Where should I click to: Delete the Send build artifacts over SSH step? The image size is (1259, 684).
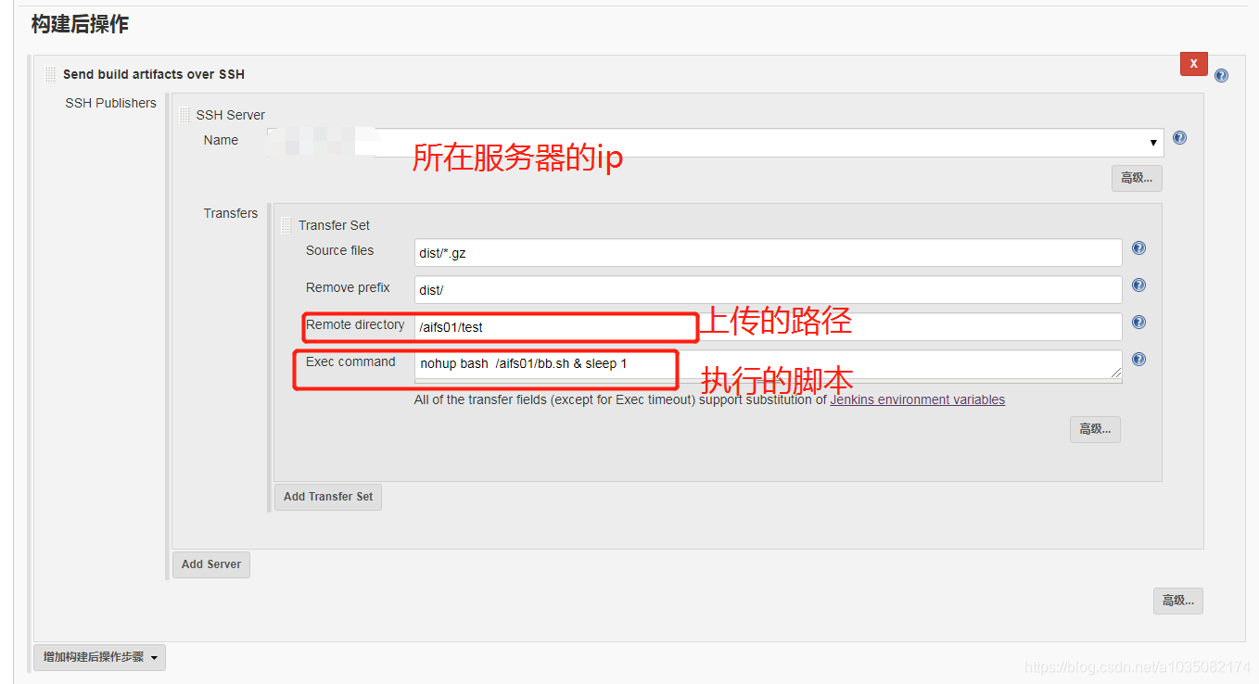(x=1193, y=64)
